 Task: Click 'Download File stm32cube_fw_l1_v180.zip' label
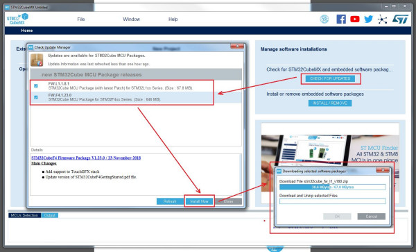coord(313,181)
